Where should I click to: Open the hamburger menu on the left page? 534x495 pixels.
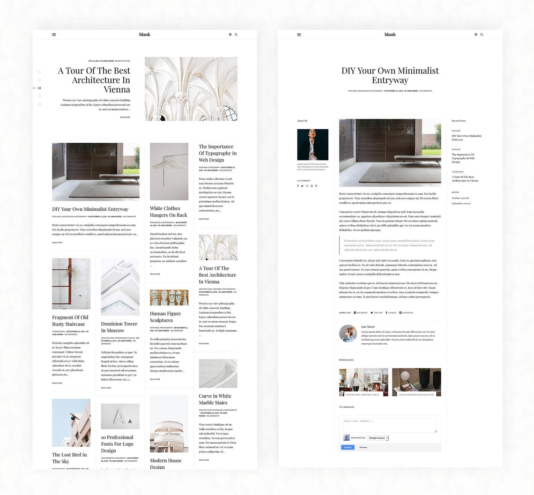pos(54,34)
